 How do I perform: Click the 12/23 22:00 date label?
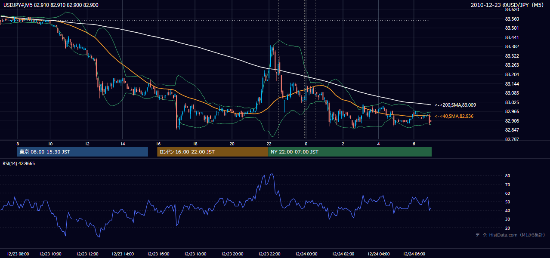click(269, 254)
